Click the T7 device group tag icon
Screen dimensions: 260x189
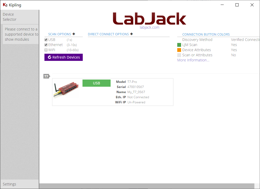(x=46, y=76)
